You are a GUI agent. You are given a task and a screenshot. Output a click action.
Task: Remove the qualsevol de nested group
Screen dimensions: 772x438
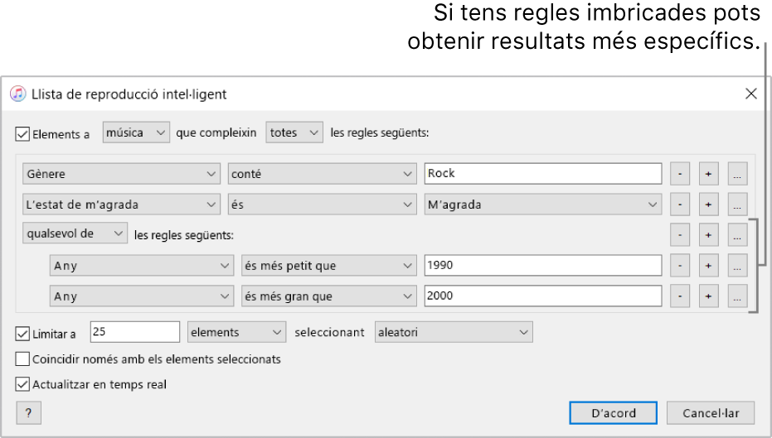coord(680,235)
